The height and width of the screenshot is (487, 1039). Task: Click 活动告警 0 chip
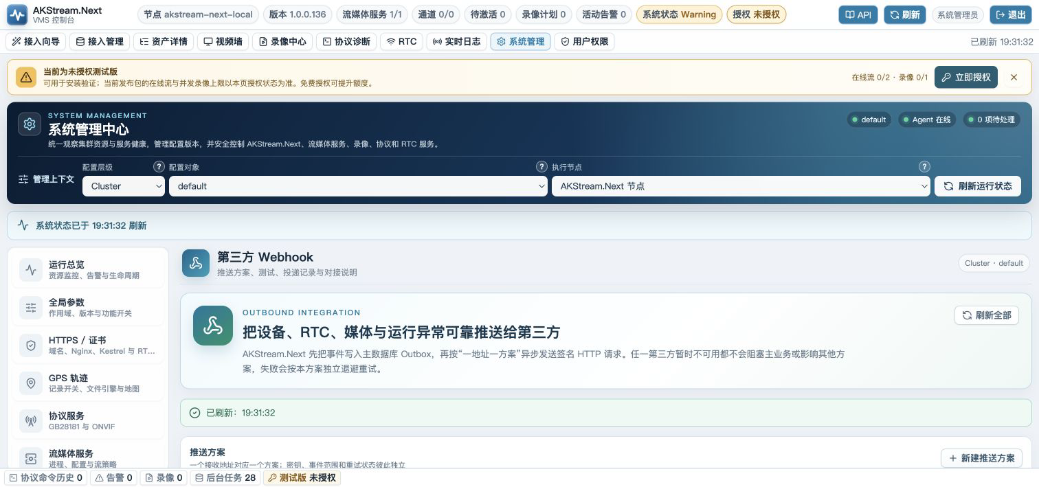(604, 14)
